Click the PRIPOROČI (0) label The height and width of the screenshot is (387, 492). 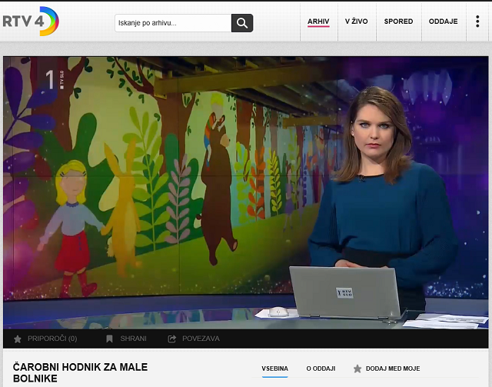[x=52, y=339]
